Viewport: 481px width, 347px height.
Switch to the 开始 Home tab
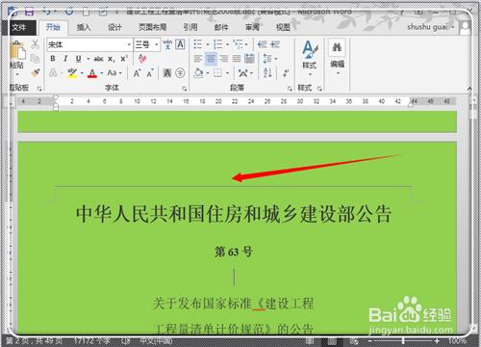[x=53, y=27]
